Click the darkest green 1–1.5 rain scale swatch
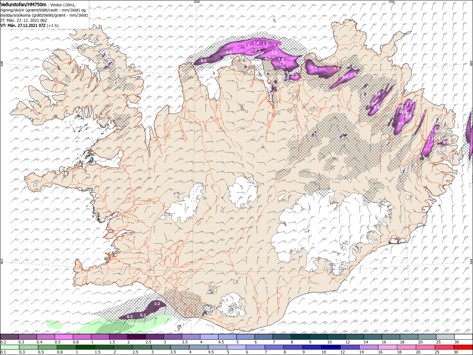The image size is (473, 355). pos(85,347)
